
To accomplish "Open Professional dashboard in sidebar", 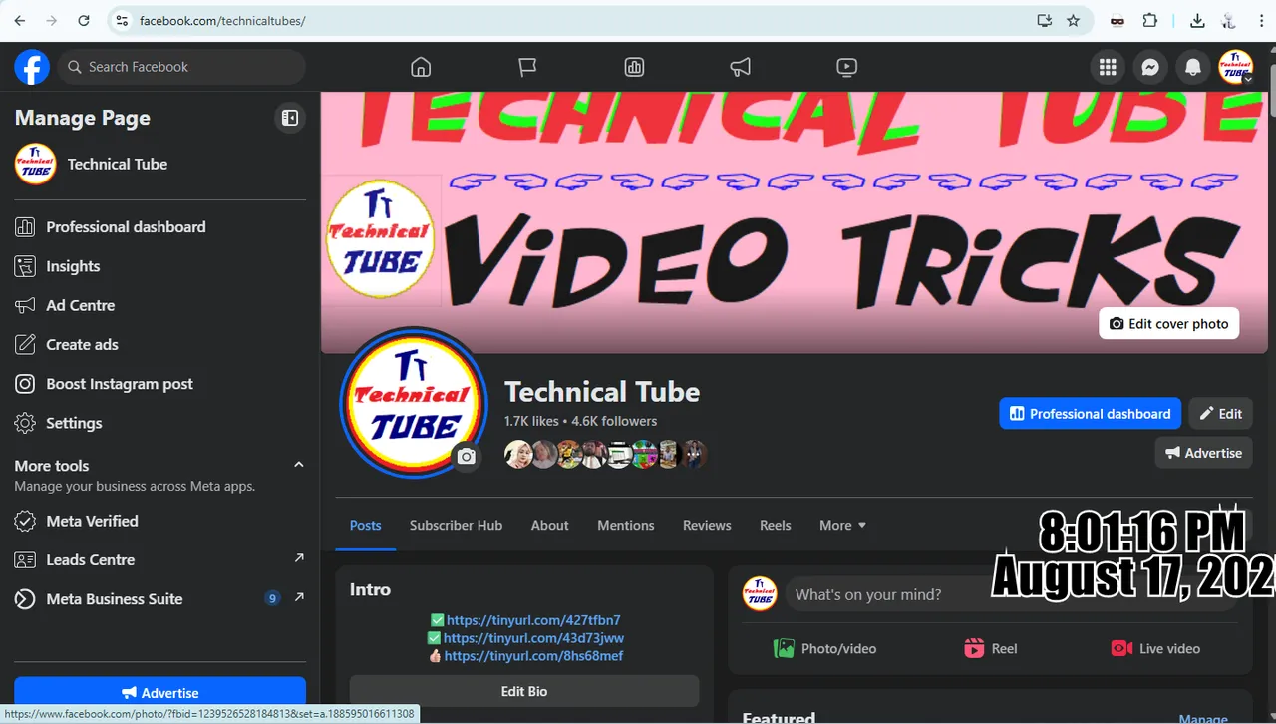I will click(159, 227).
